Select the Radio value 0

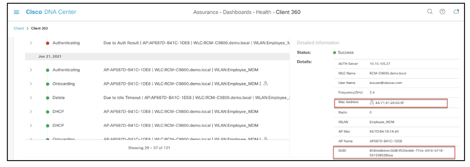point(371,113)
